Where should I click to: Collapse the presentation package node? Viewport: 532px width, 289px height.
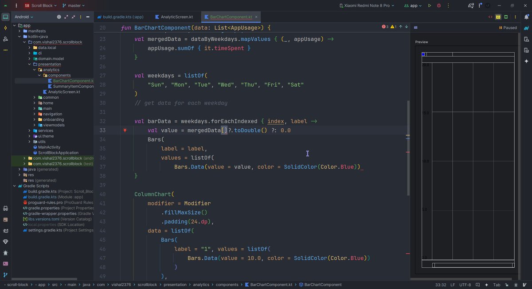pos(29,64)
